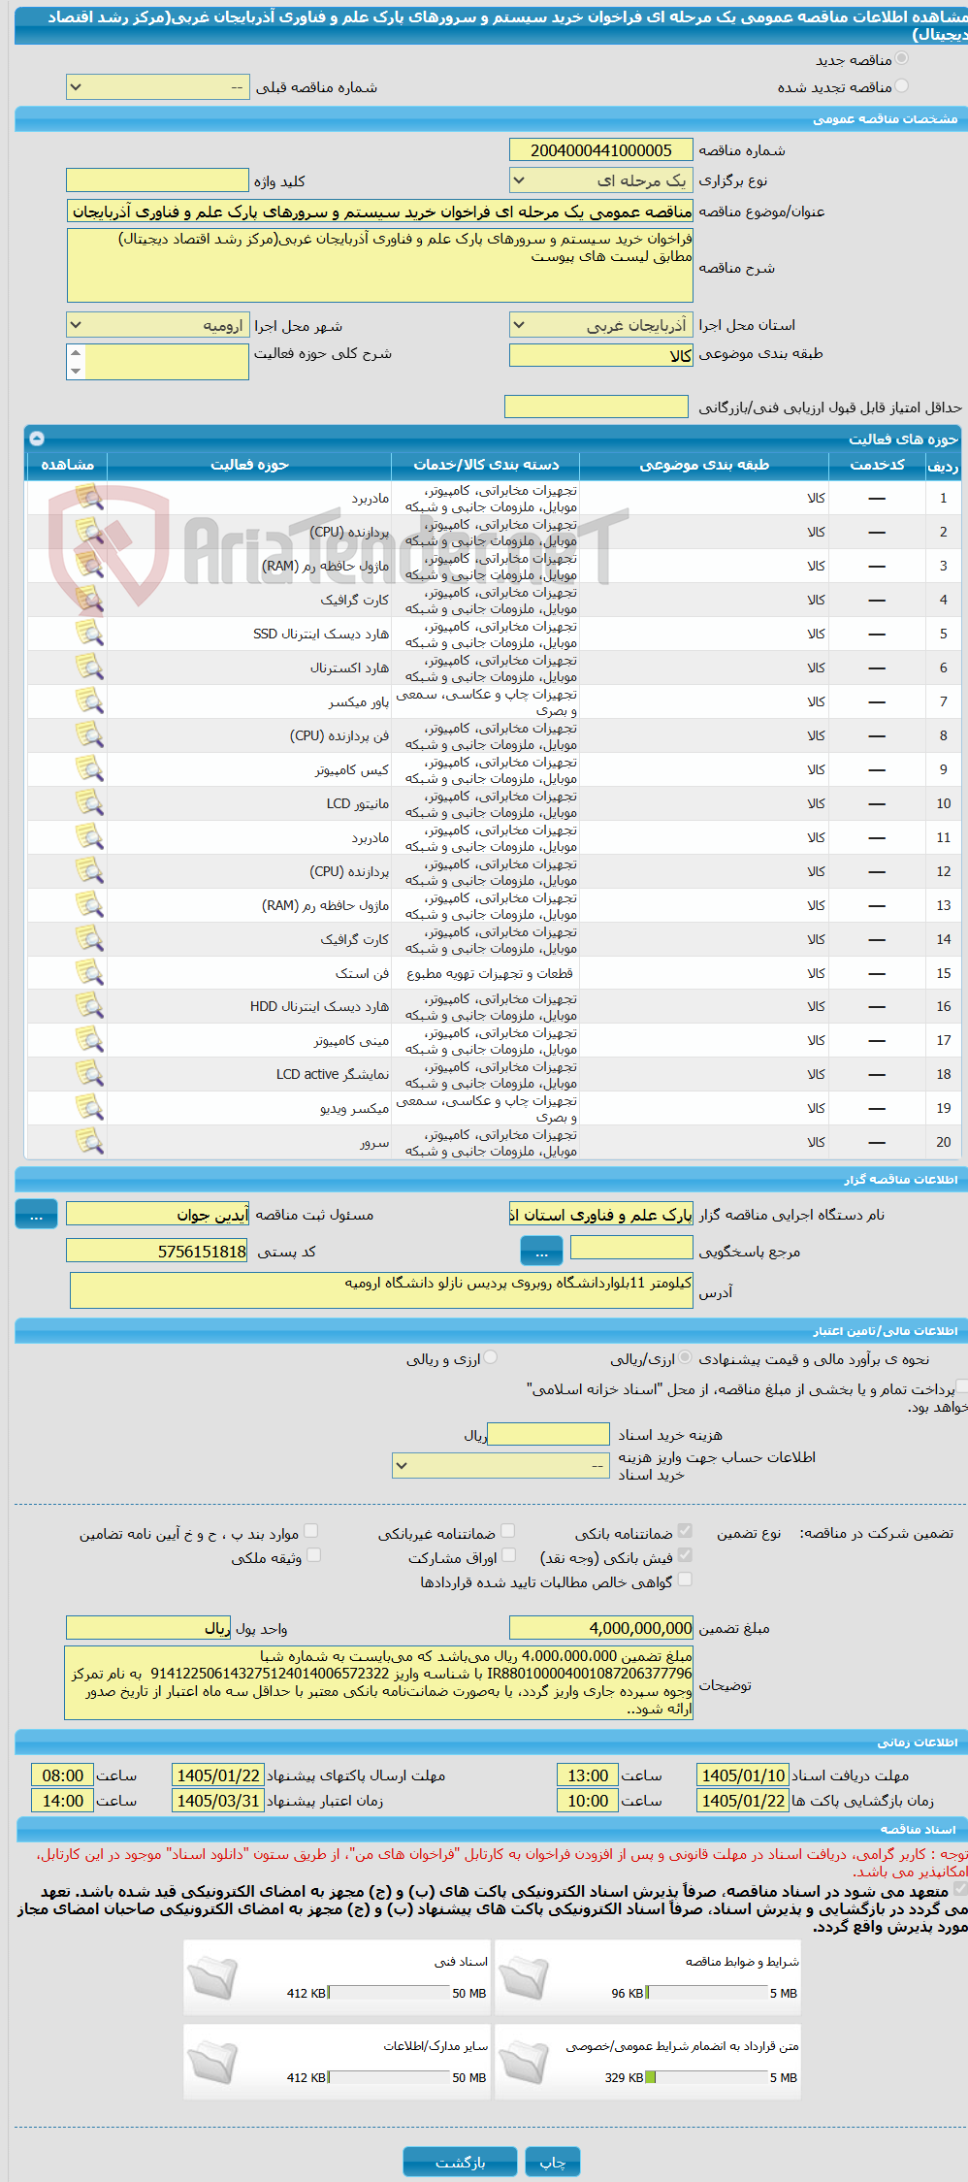Open the view icon in row 8

tap(89, 735)
